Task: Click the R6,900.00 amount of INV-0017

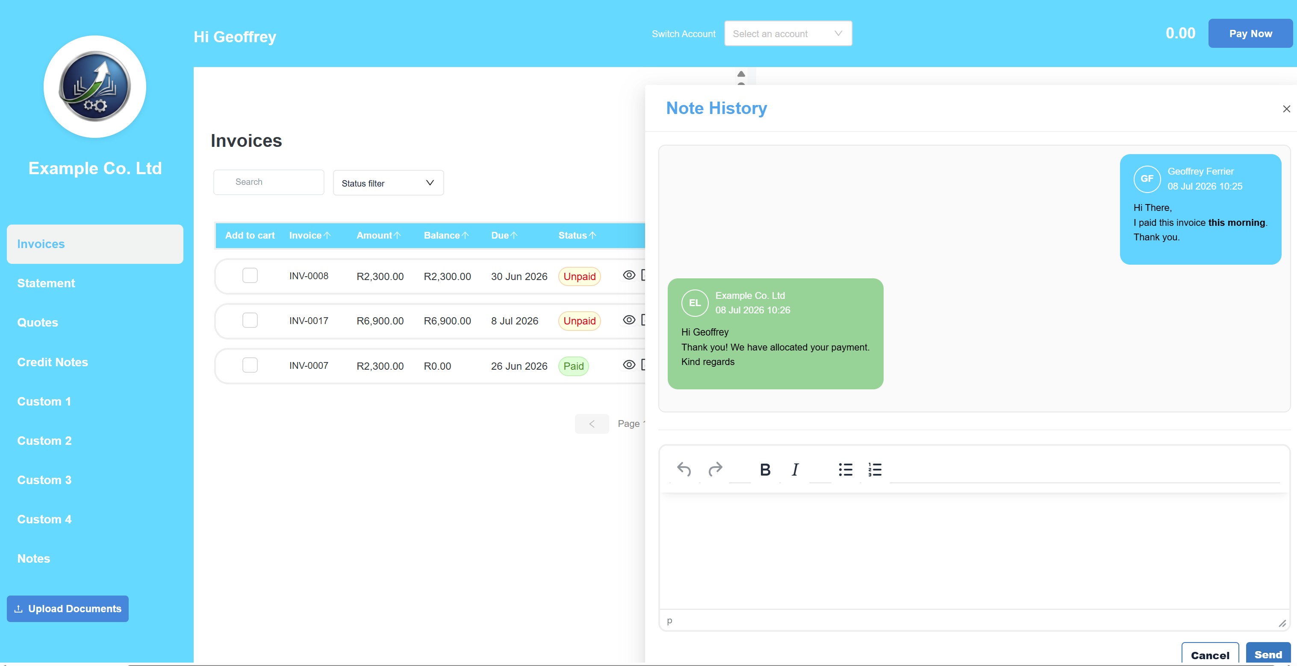Action: click(x=380, y=321)
